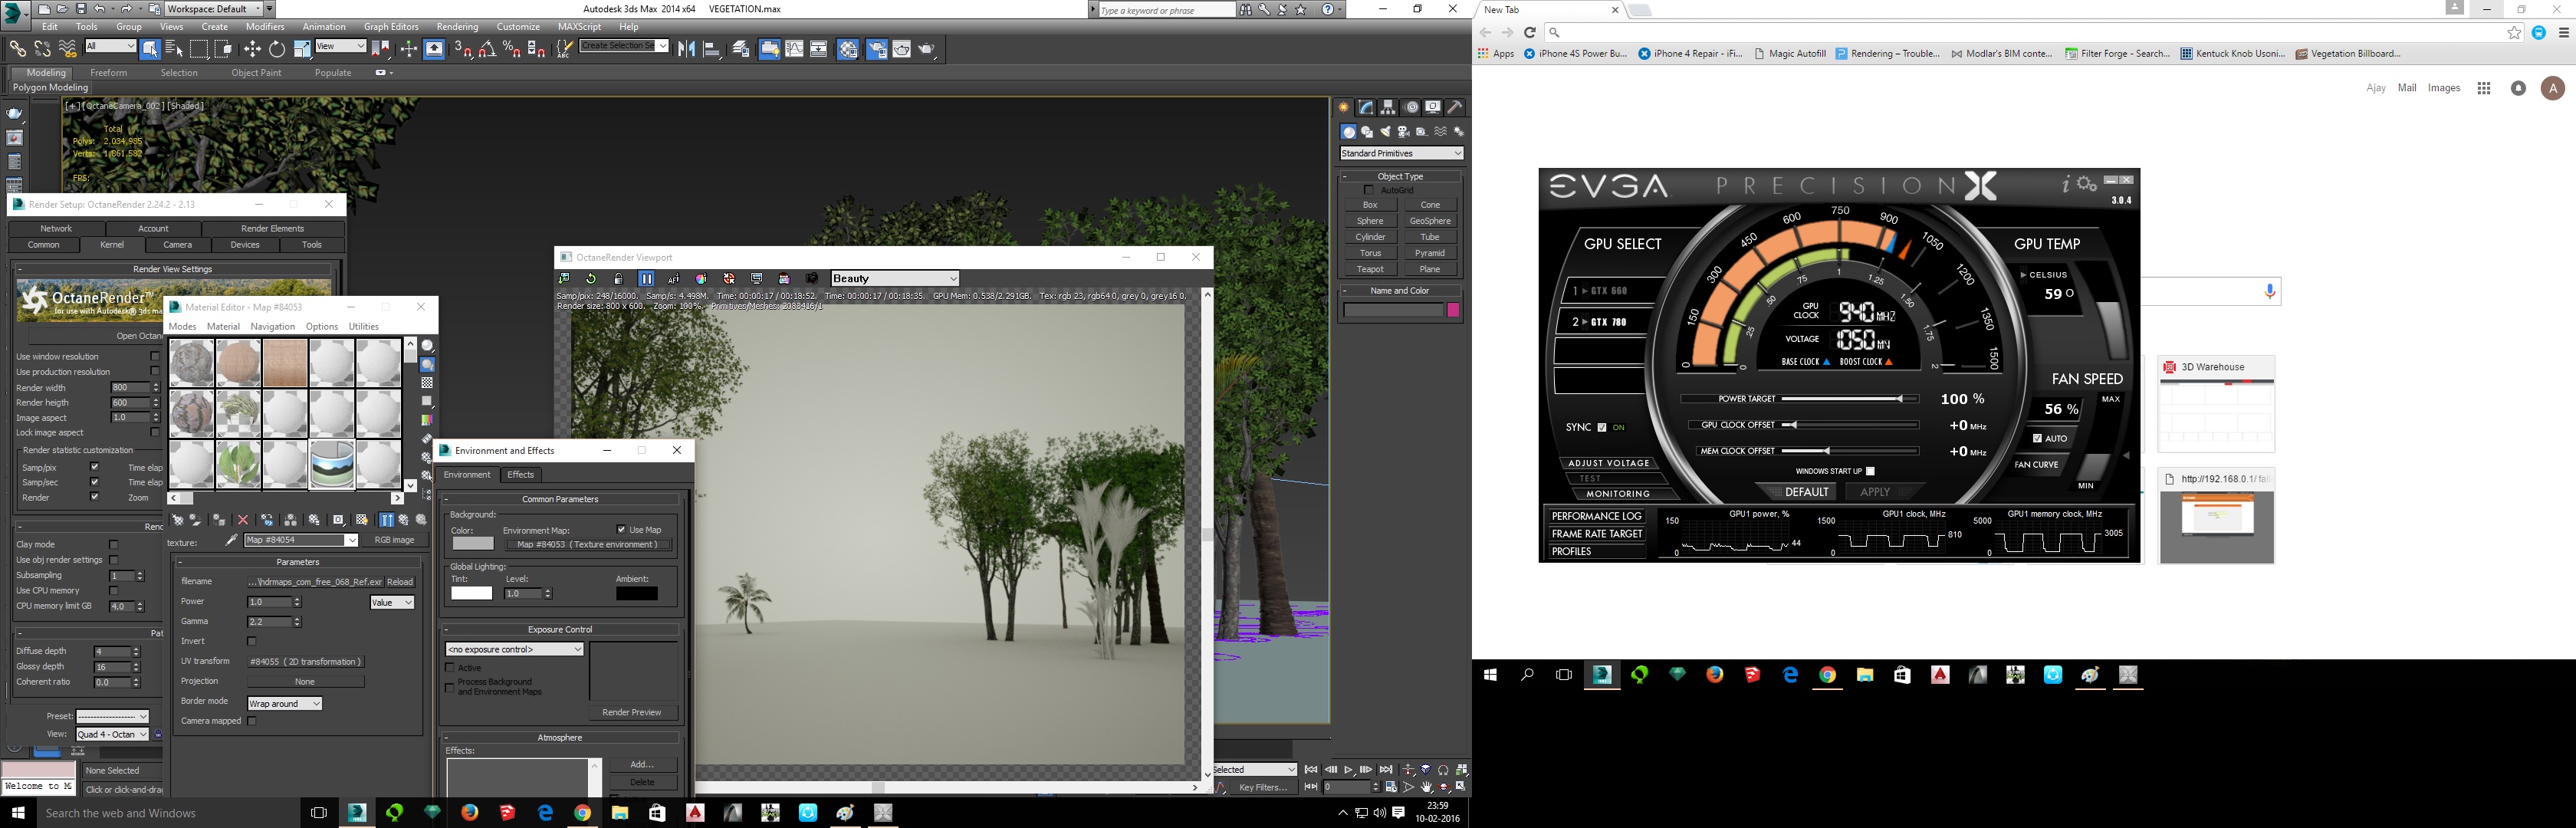Image resolution: width=2576 pixels, height=828 pixels.
Task: Toggle the Clay mode checkbox
Action: point(113,545)
